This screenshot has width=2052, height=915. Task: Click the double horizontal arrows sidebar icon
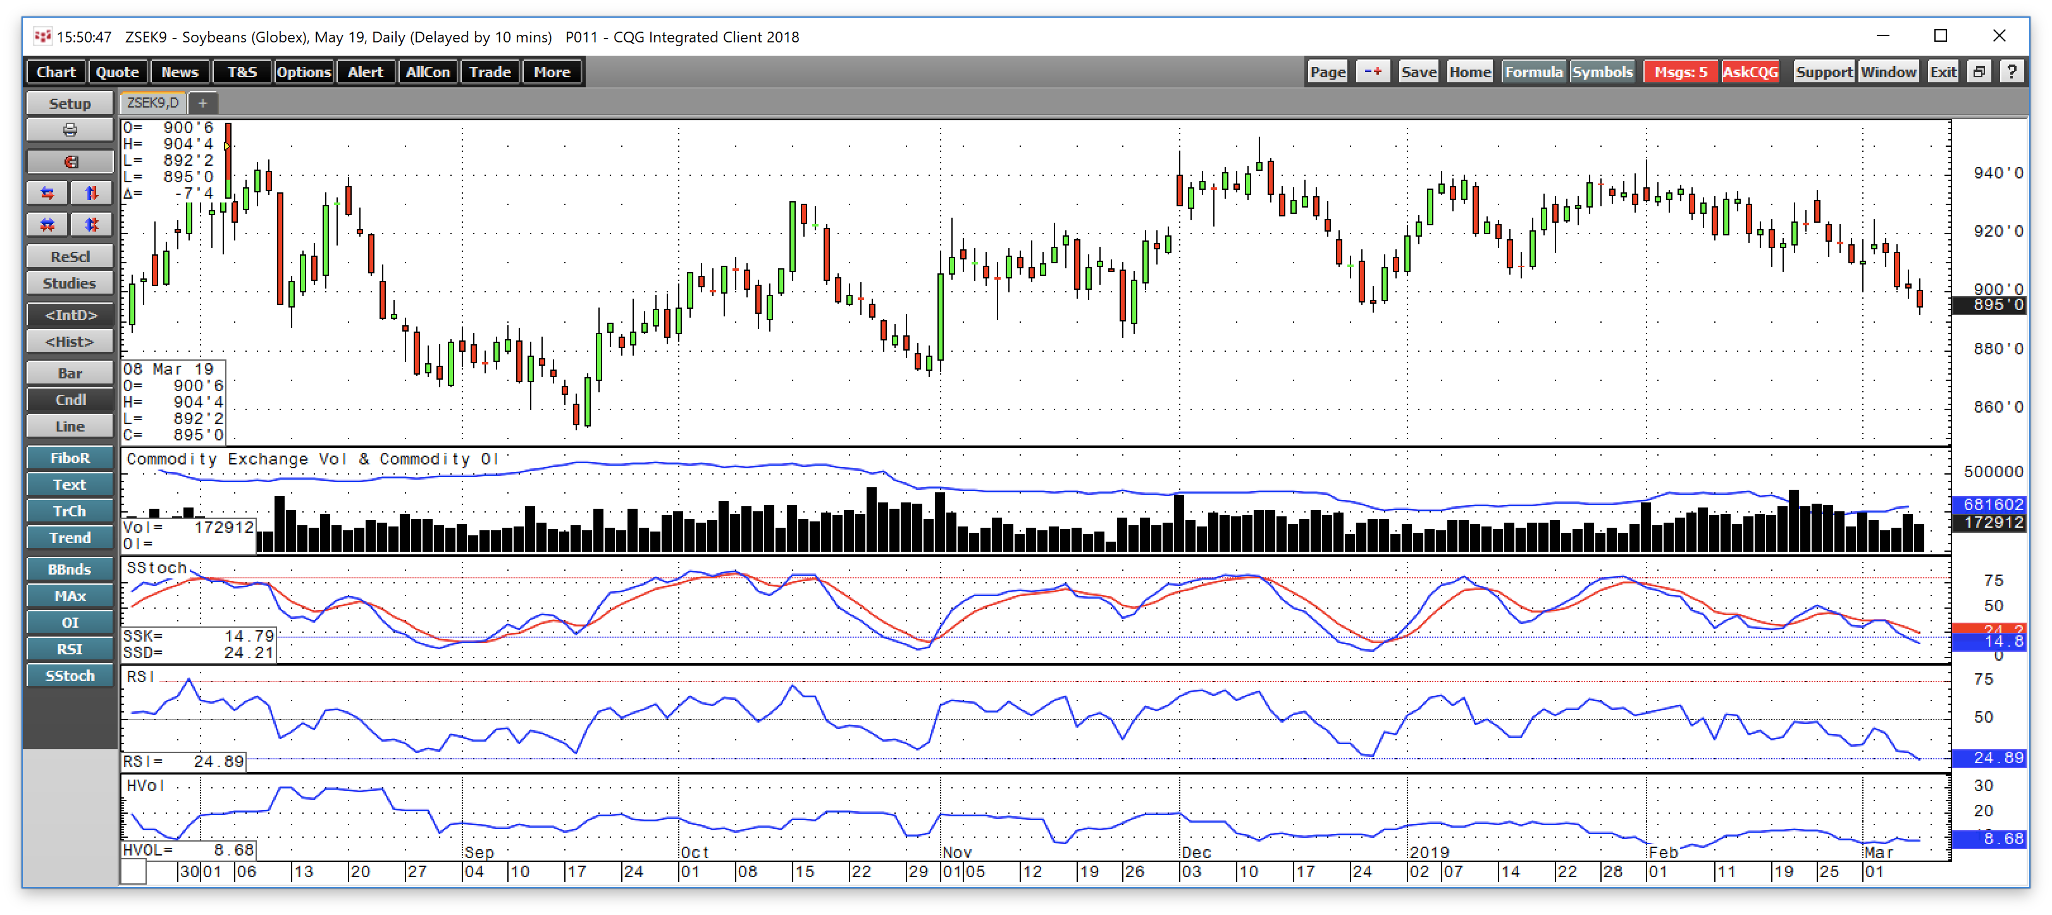pos(46,224)
